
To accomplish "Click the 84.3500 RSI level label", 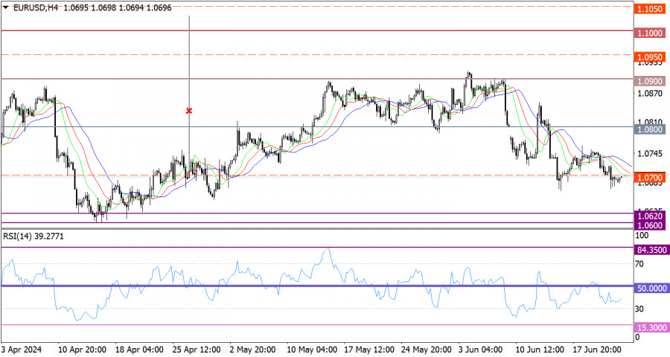I will coord(651,250).
